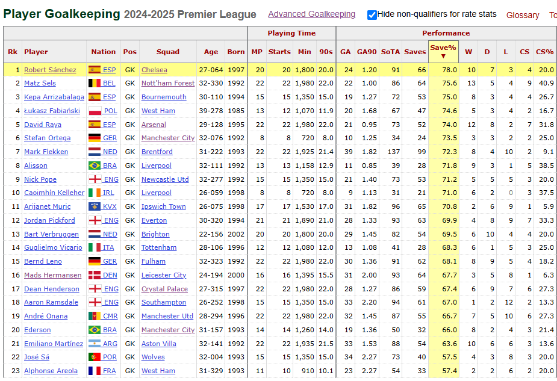This screenshot has width=557, height=381.
Task: Click Belgium flag in Matz Sels row
Action: tap(95, 83)
